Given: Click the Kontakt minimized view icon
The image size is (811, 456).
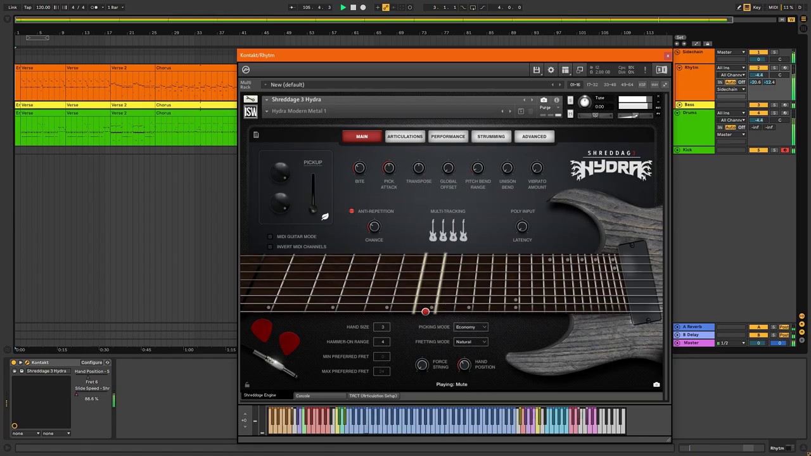Looking at the screenshot, I should click(x=580, y=70).
